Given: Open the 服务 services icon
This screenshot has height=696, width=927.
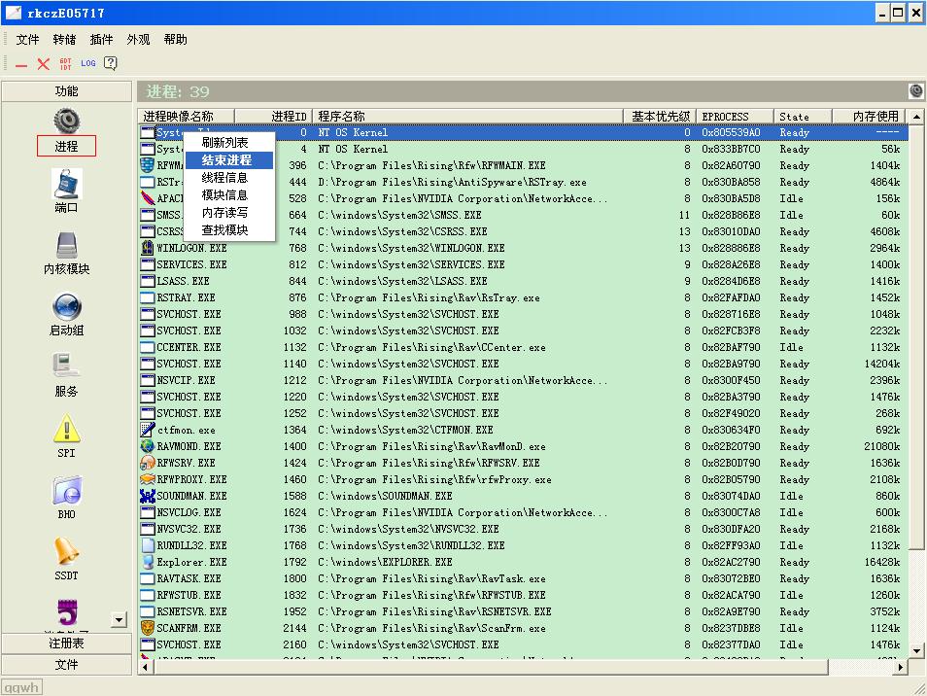Looking at the screenshot, I should [66, 366].
